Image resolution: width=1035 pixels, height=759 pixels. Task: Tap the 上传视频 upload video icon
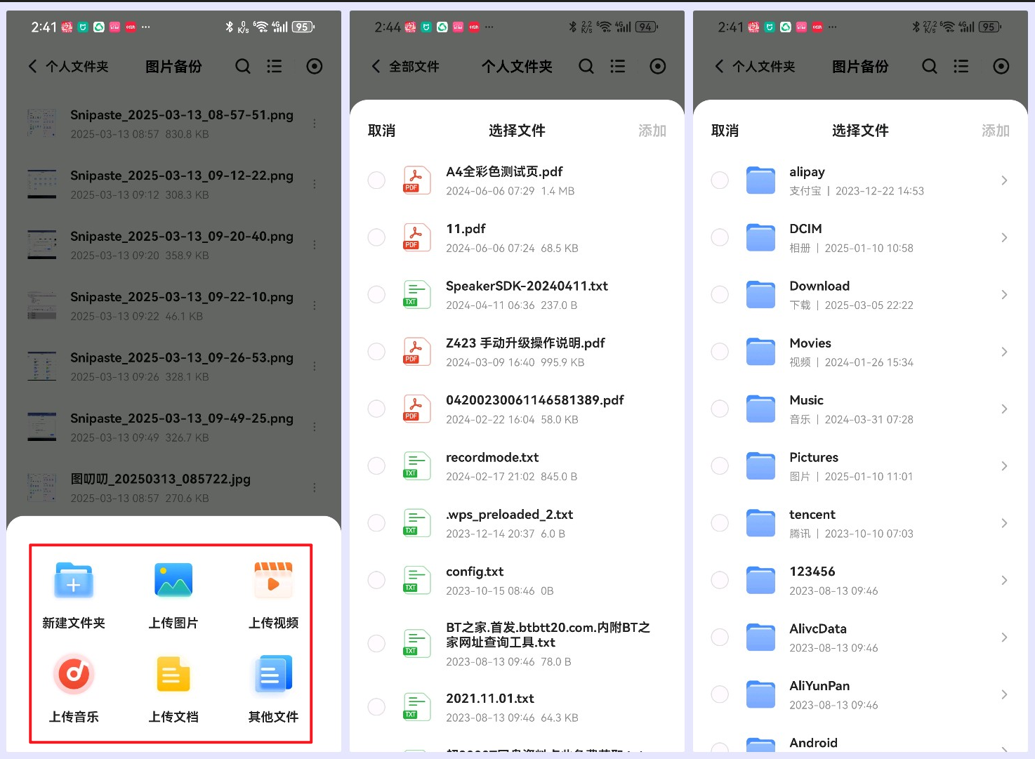(273, 580)
